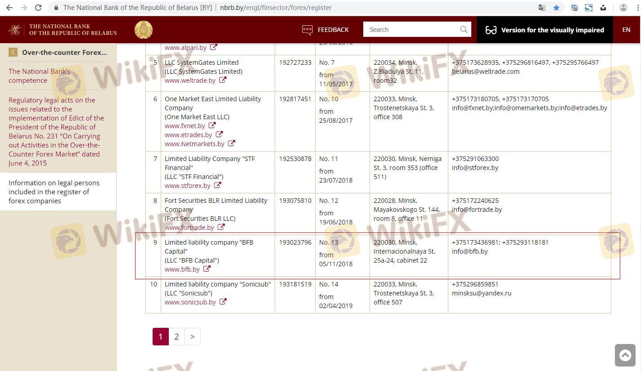Click the browser back arrow
Viewport: 641px width, 371px height.
pyautogui.click(x=9, y=8)
